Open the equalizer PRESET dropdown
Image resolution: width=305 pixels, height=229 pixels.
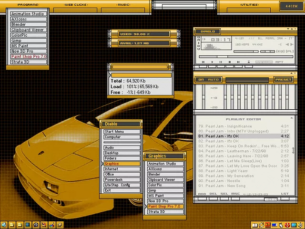coord(283,80)
